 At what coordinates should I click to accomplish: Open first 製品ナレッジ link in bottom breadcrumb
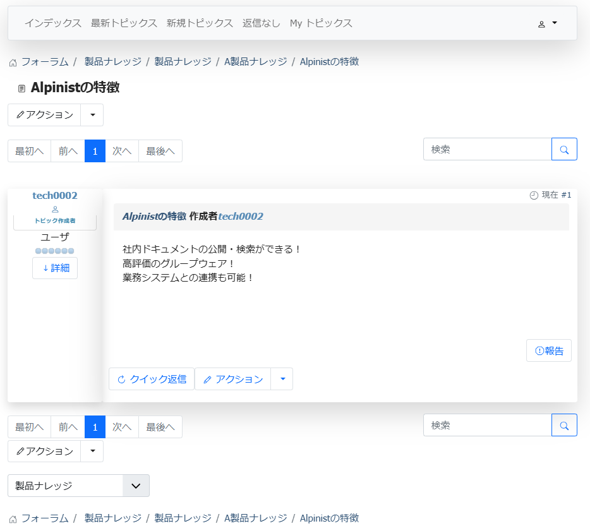[x=113, y=518]
